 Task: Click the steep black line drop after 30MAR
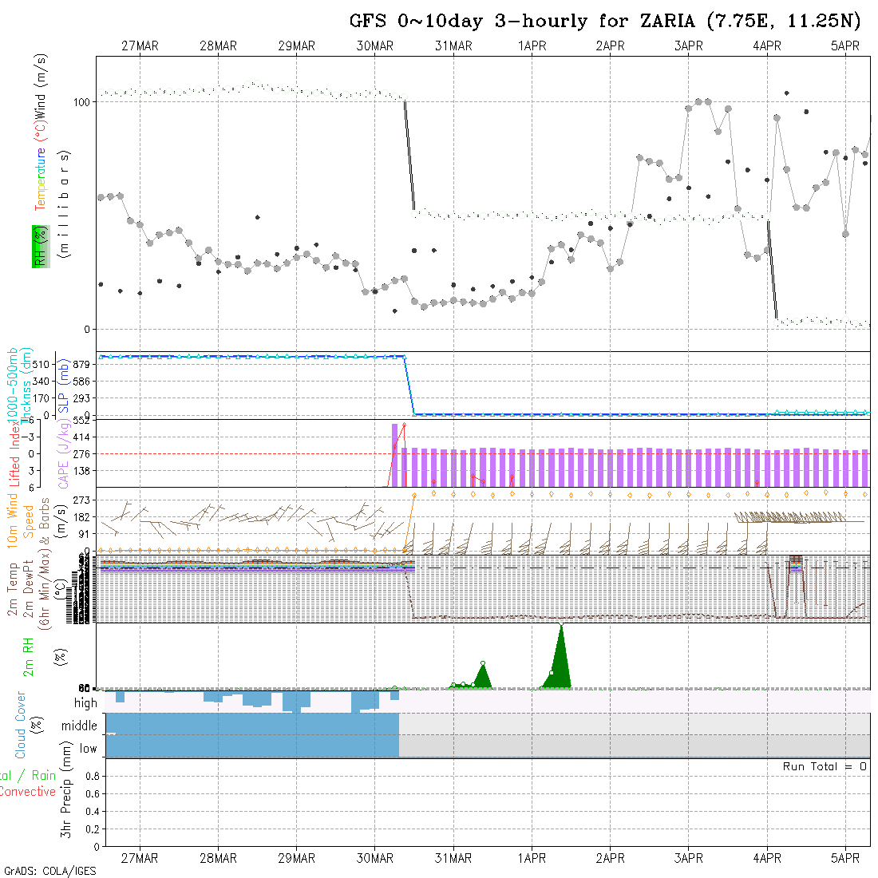(409, 156)
